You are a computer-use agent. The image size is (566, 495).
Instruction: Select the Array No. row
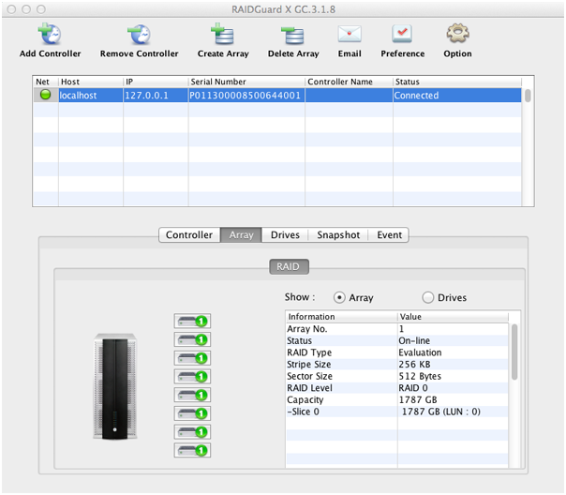[397, 328]
